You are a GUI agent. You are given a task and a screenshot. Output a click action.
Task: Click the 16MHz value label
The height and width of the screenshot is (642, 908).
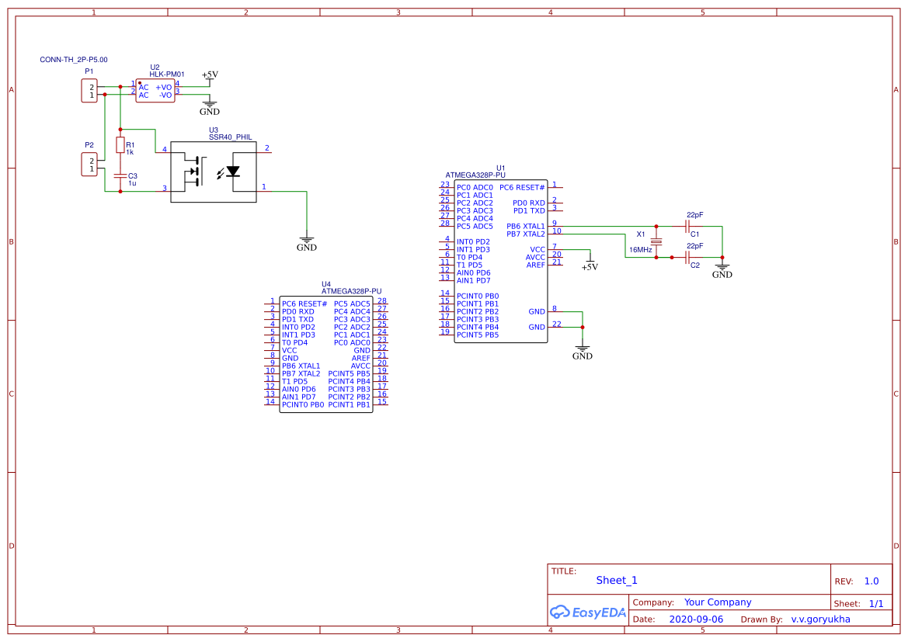pos(641,250)
